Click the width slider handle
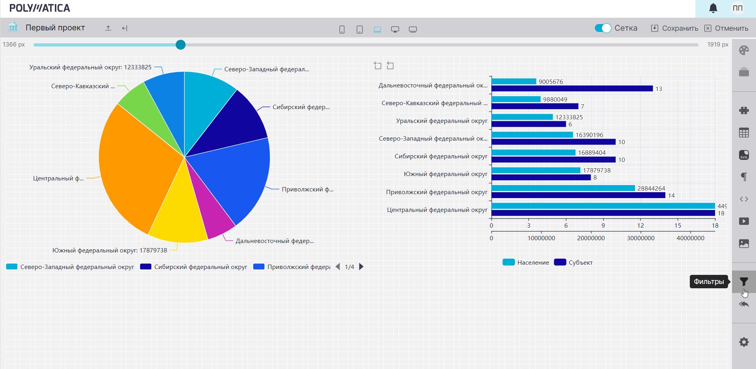Viewport: 756px width, 369px height. (x=180, y=45)
